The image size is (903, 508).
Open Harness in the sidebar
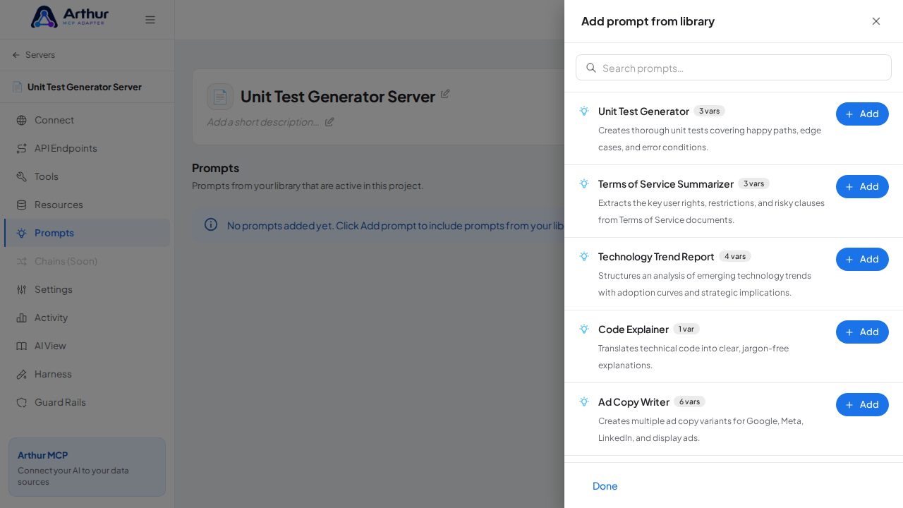click(x=87, y=374)
